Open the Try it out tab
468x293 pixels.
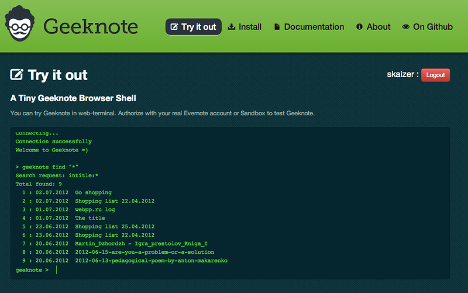(x=194, y=27)
